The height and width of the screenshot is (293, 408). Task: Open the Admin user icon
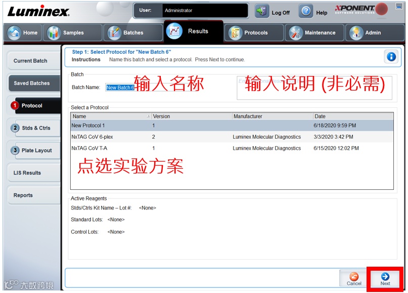356,32
